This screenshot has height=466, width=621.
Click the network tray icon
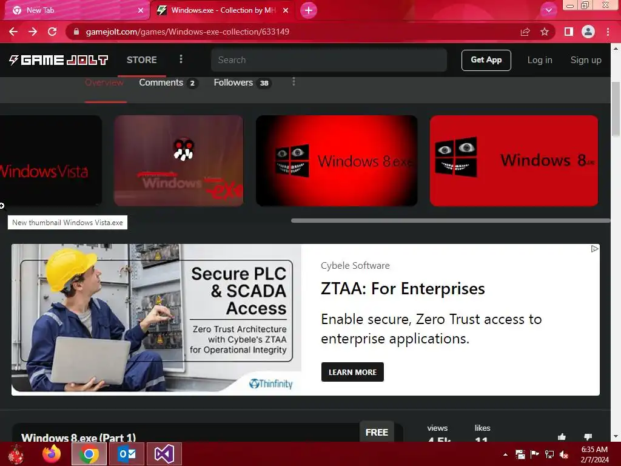(549, 454)
